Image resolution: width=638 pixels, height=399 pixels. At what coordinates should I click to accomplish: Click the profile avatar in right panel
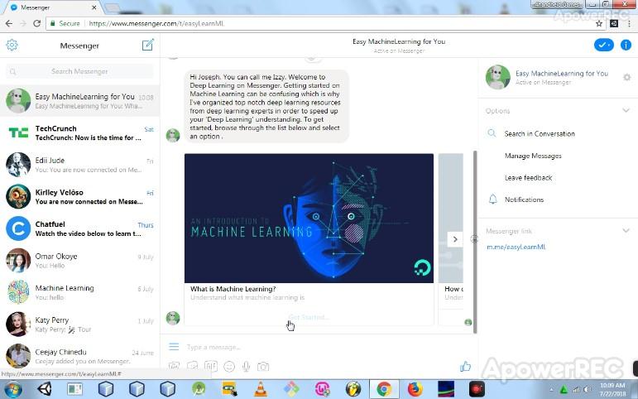pos(497,77)
